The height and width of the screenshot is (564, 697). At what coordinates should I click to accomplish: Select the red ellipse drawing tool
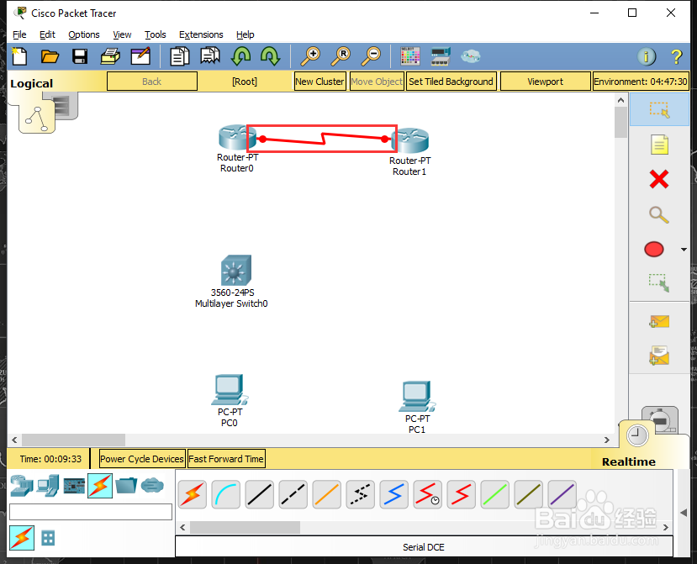654,250
